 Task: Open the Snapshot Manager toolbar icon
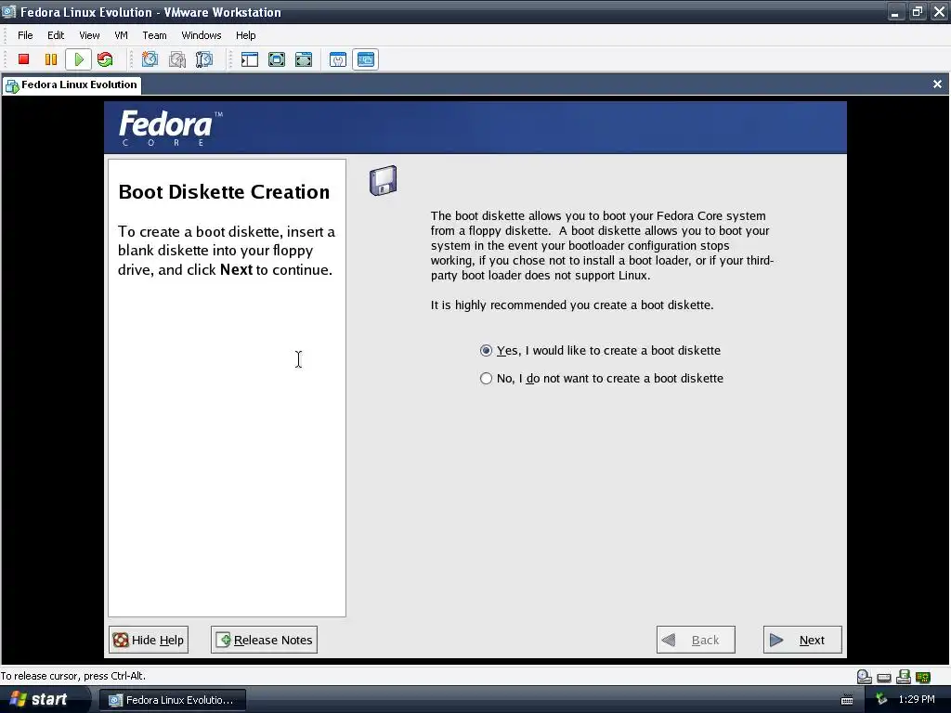click(x=204, y=59)
